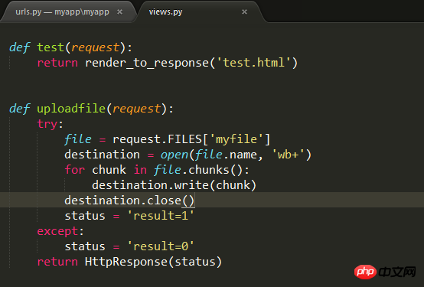Viewport: 424px width, 287px height.
Task: Click the 'result=1' string
Action: pyautogui.click(x=161, y=216)
